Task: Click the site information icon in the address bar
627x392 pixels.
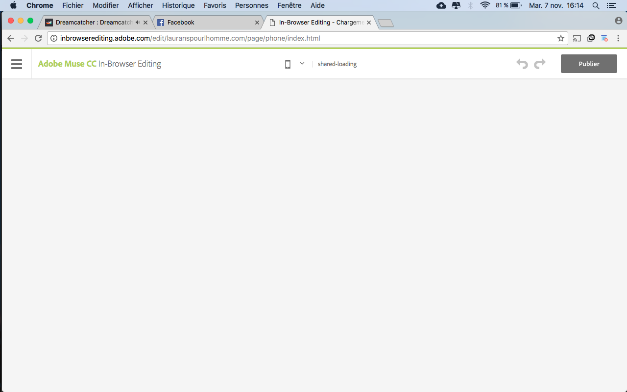Action: tap(54, 38)
